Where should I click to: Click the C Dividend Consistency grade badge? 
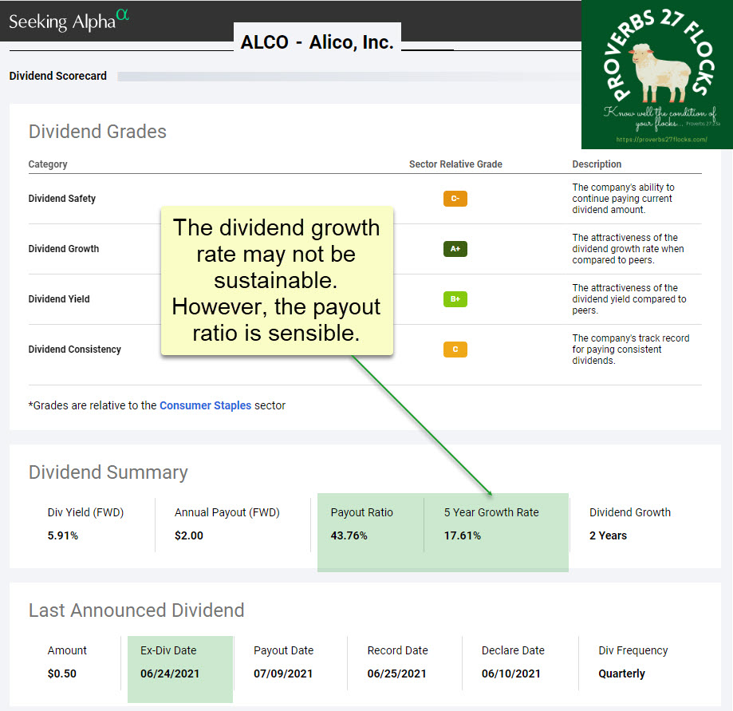point(455,350)
